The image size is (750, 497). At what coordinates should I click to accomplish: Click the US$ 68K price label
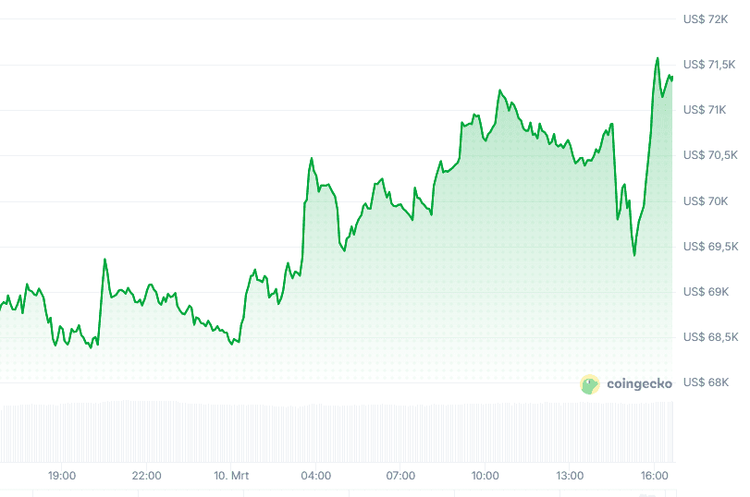point(706,382)
